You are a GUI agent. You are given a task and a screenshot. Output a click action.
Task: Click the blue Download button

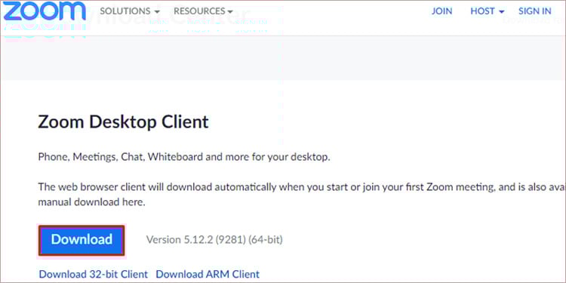[x=82, y=240]
